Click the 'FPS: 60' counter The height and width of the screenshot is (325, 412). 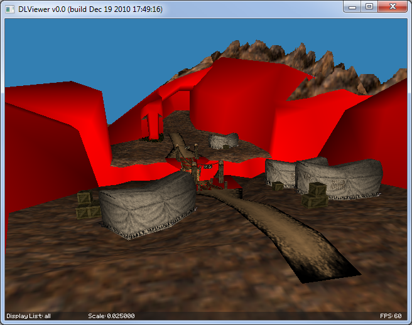point(392,316)
